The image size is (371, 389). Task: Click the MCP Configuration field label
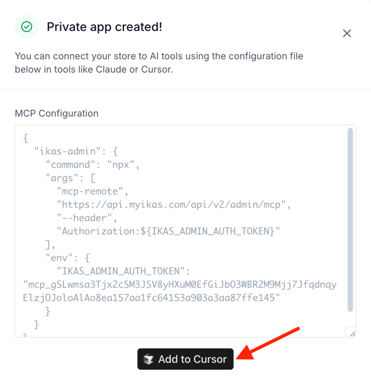pyautogui.click(x=56, y=113)
